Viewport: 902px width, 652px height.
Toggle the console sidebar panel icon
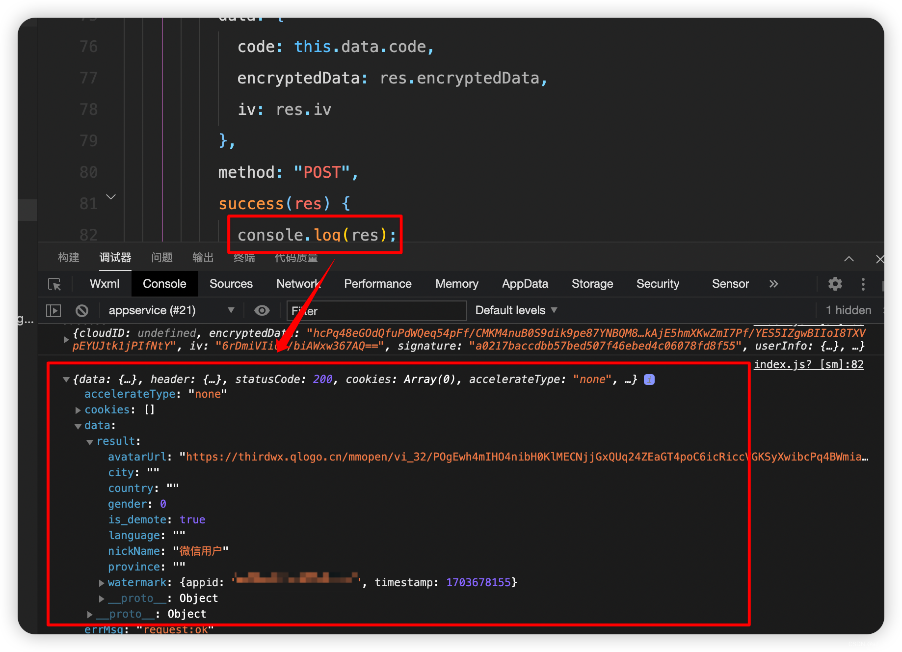click(53, 310)
